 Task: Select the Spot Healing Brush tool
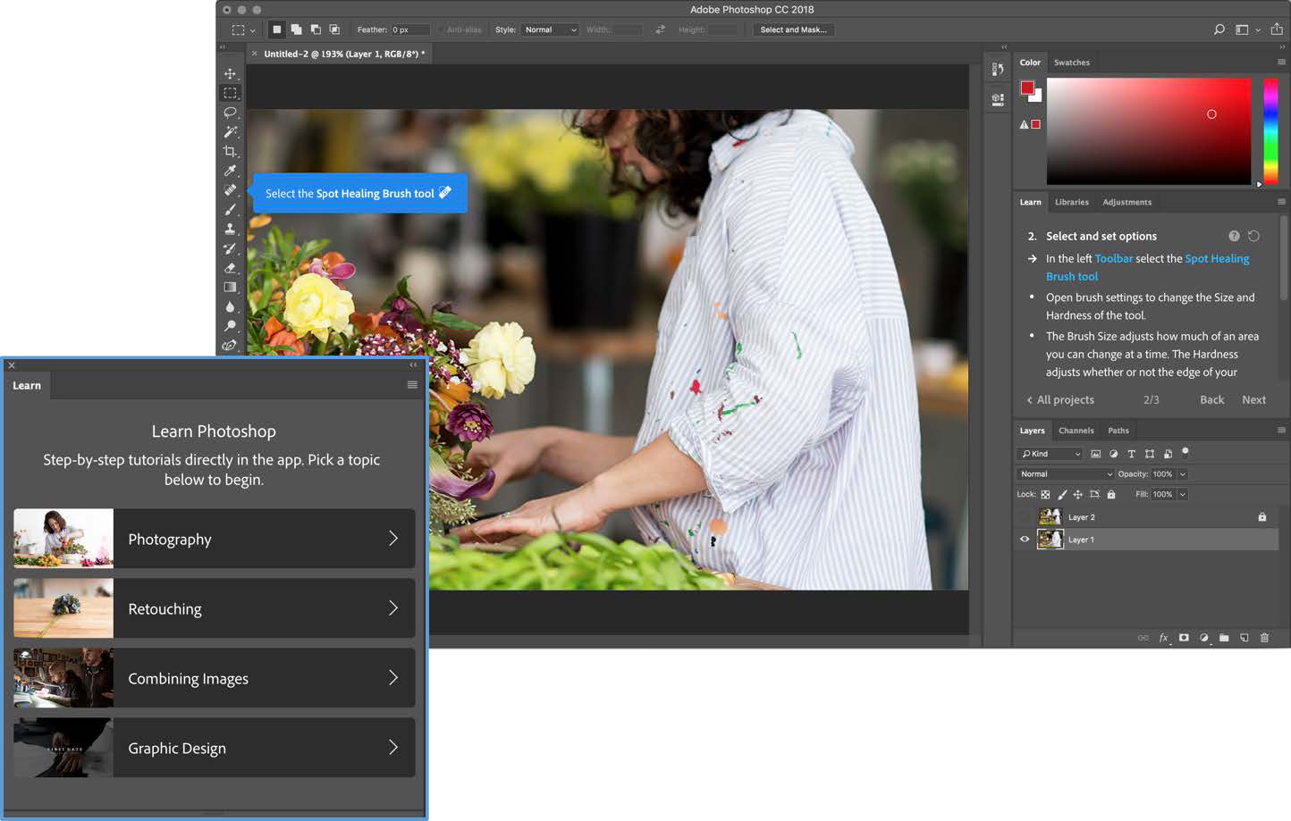coord(231,189)
